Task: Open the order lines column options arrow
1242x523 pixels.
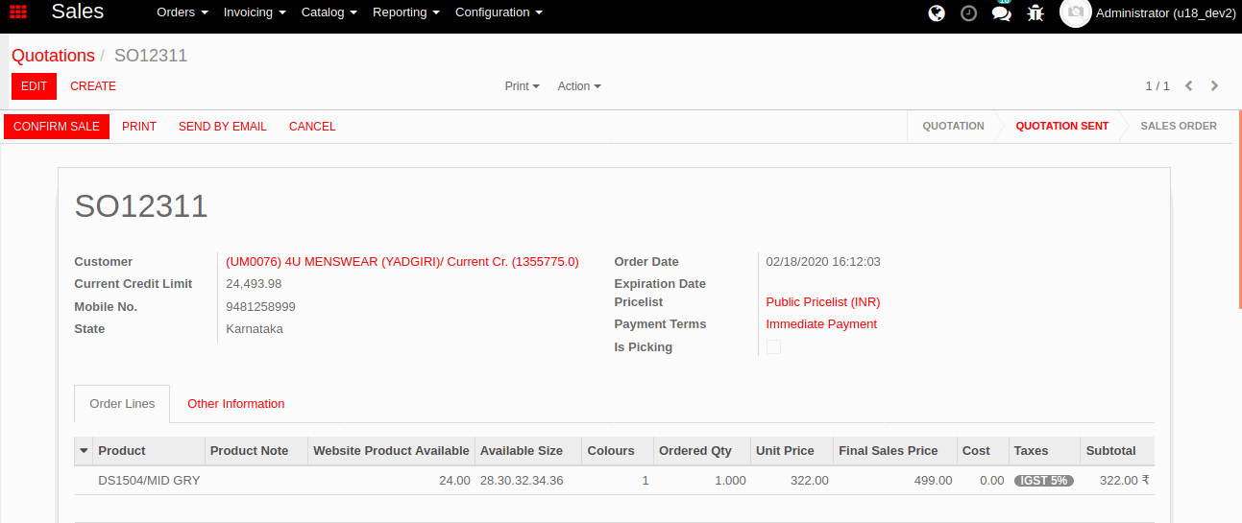Action: 84,451
